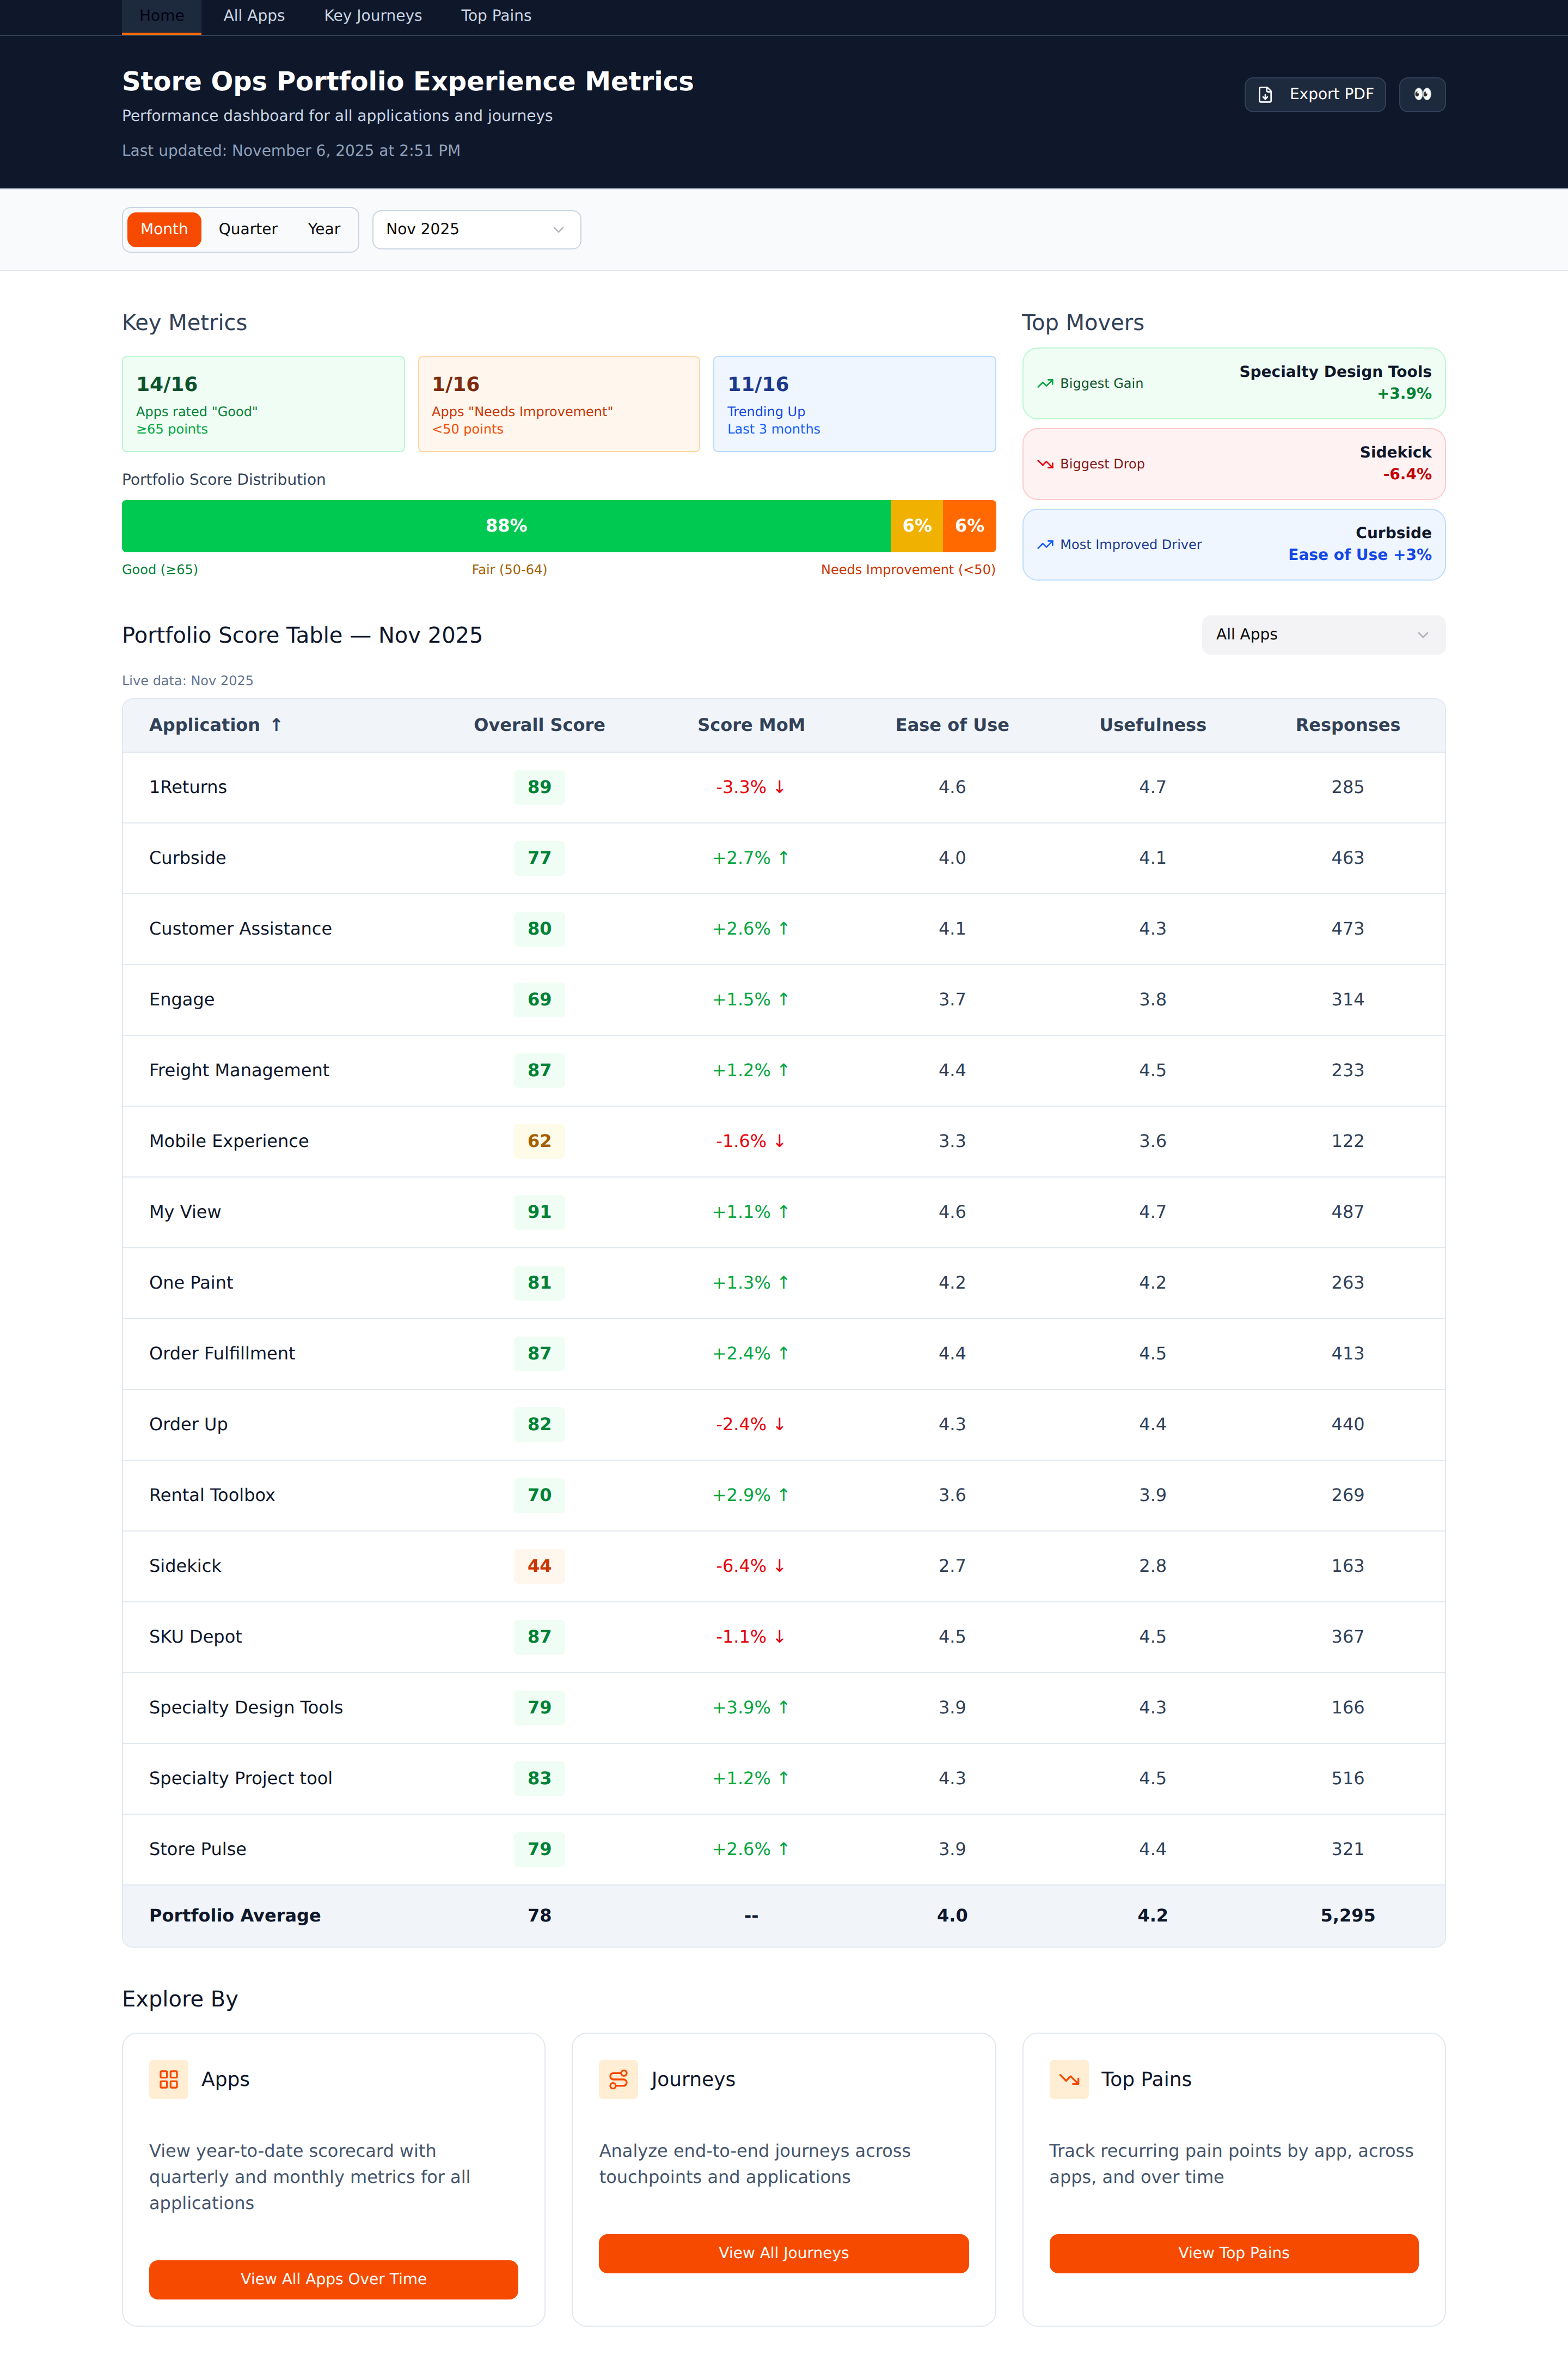Click the eyes icon button in header

click(x=1421, y=94)
